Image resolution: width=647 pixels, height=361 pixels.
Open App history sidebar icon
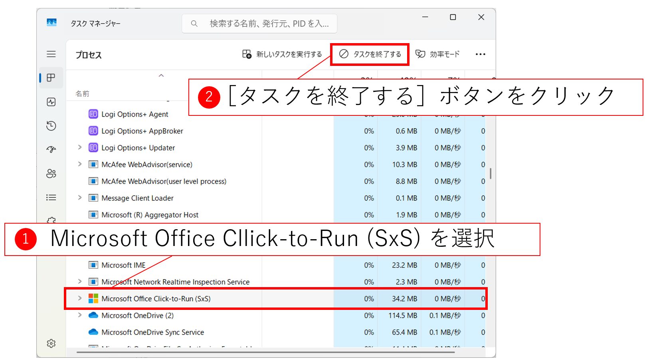point(51,126)
